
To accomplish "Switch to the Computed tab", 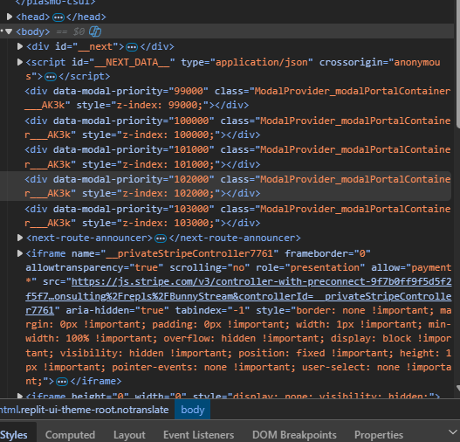I will (x=70, y=435).
